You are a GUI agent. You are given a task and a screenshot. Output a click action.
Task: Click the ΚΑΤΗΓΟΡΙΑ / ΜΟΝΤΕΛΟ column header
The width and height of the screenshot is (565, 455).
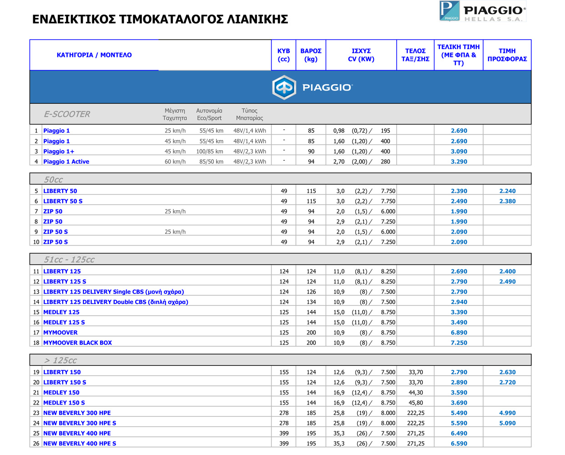click(x=94, y=55)
